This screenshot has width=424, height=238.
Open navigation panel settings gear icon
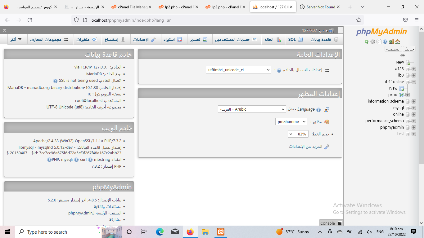click(373, 42)
